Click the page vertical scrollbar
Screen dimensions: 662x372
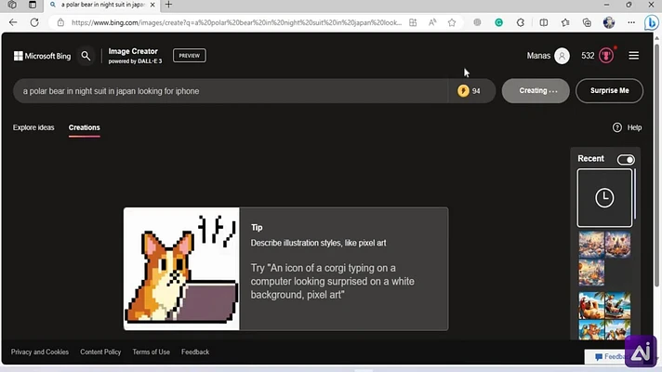[x=657, y=165]
